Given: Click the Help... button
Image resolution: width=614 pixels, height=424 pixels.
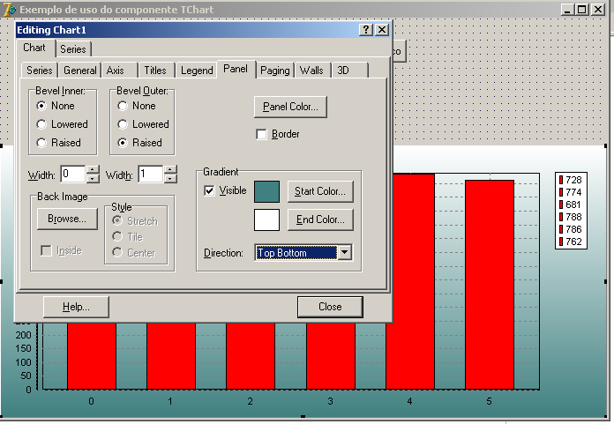Looking at the screenshot, I should coord(76,307).
